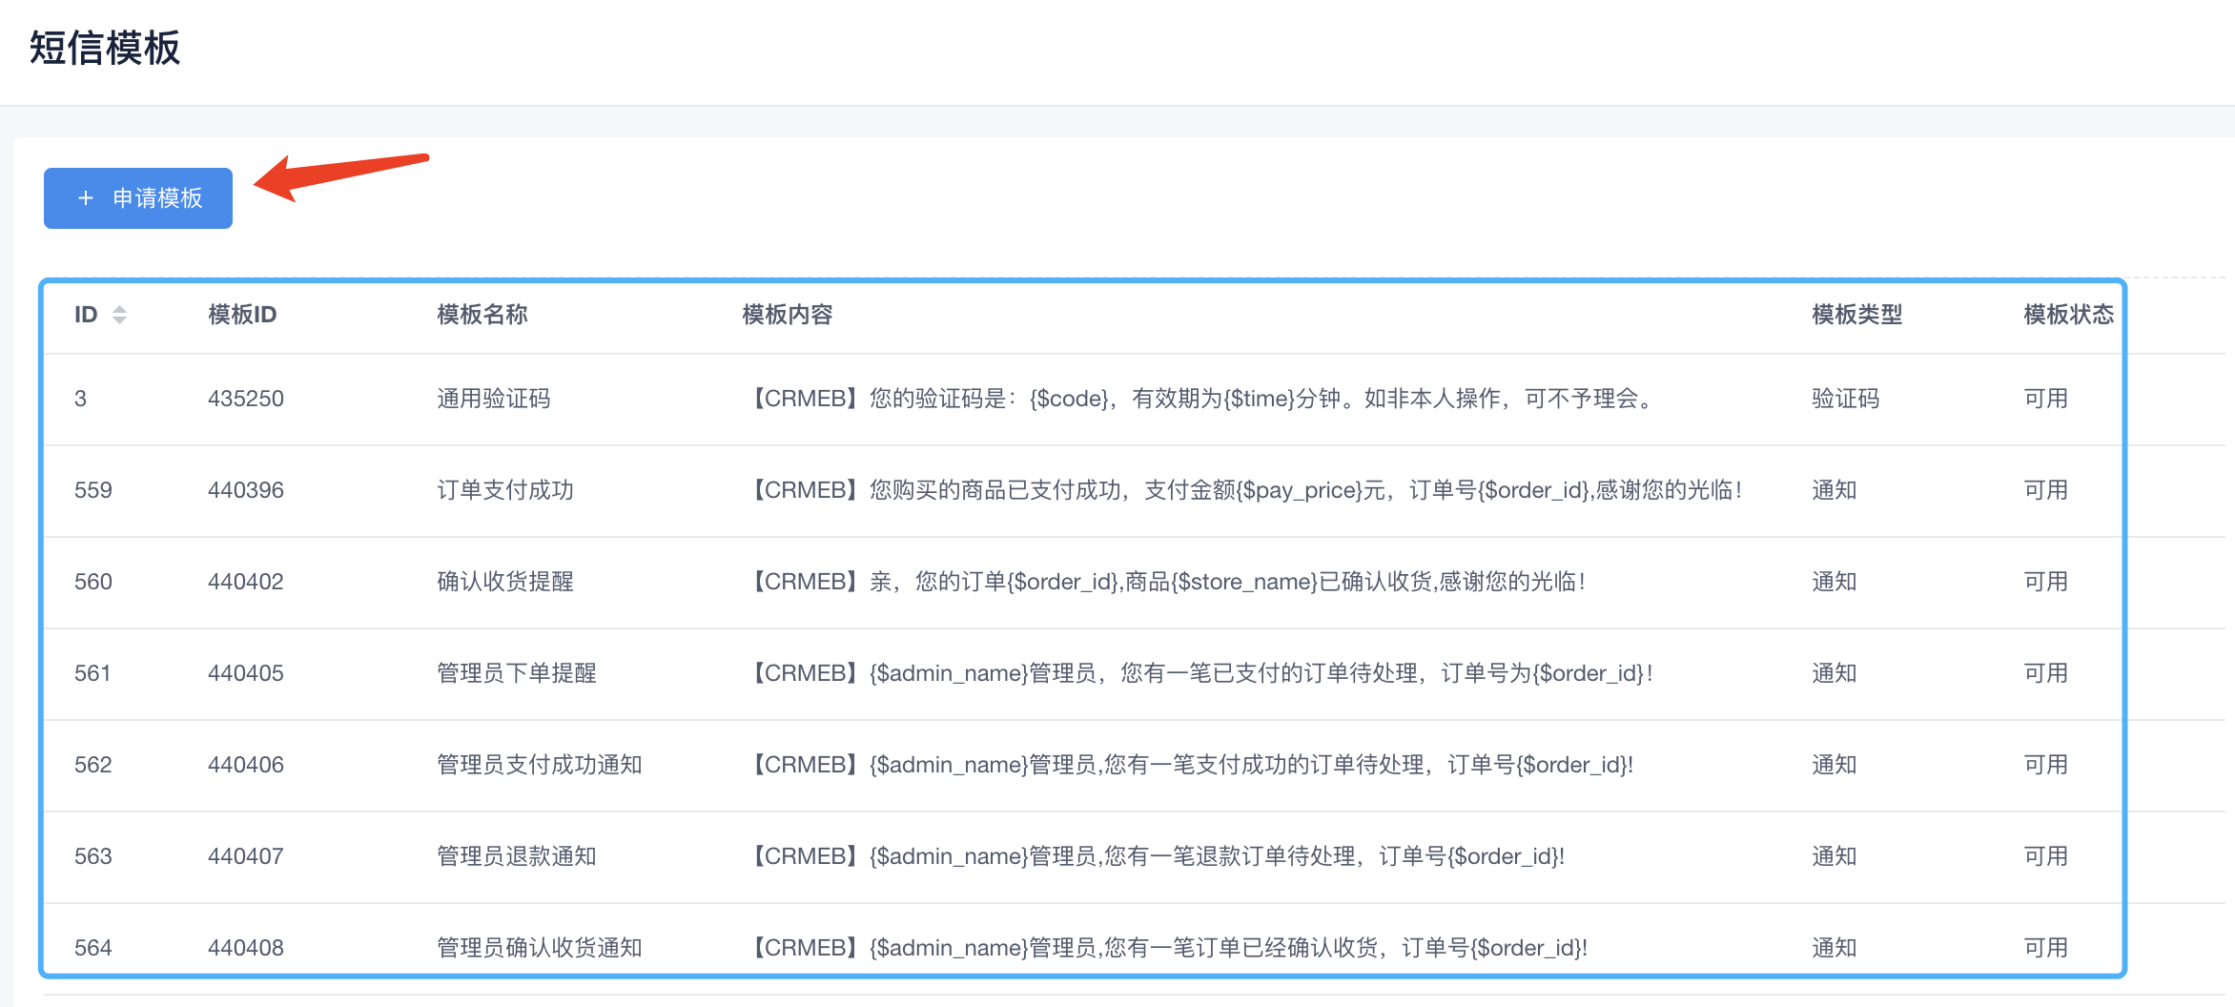Click template name 管理员退款通知
The height and width of the screenshot is (1007, 2235).
pyautogui.click(x=517, y=856)
